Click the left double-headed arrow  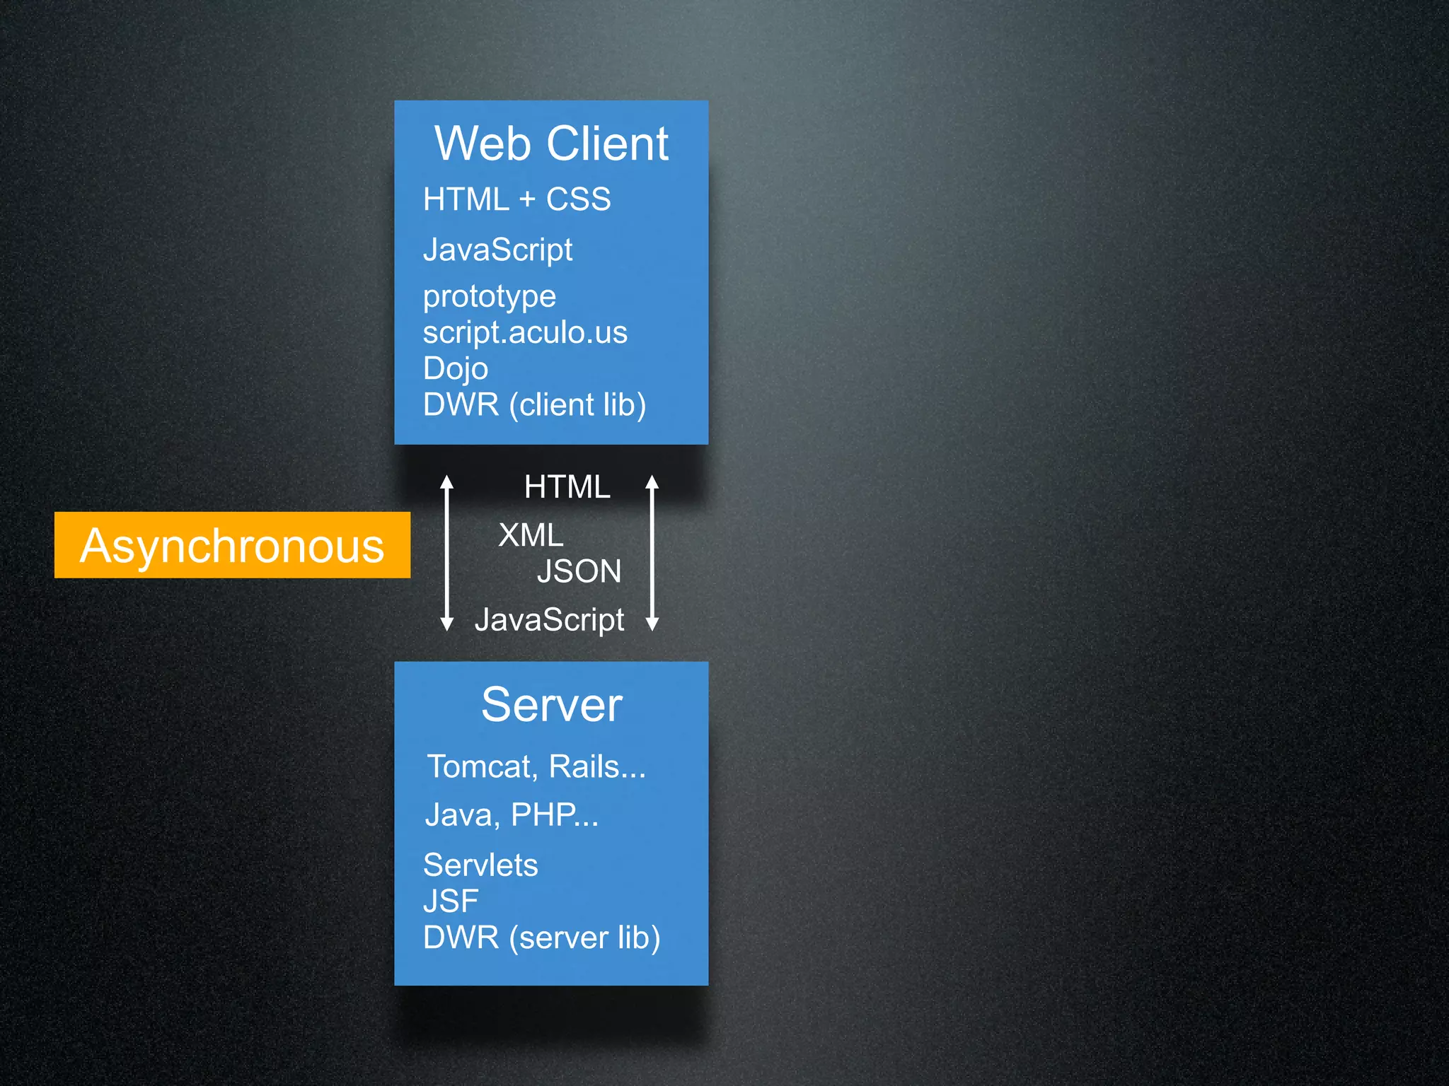(446, 553)
